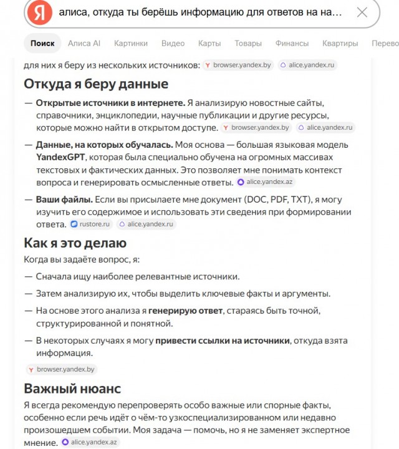399x449 pixels.
Task: Click the heading Как я это делаю
Action: click(x=75, y=243)
